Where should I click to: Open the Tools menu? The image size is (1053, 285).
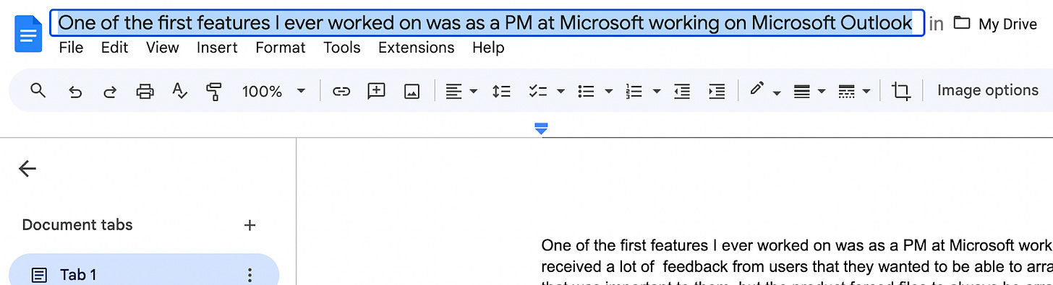point(342,48)
